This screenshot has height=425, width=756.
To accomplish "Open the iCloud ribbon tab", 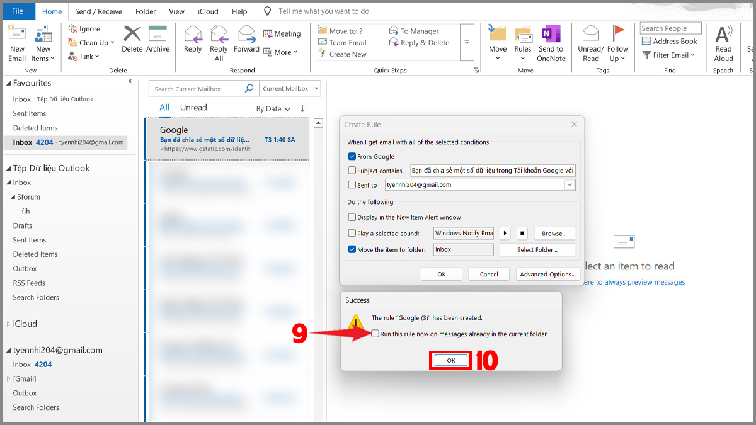I will 208,11.
